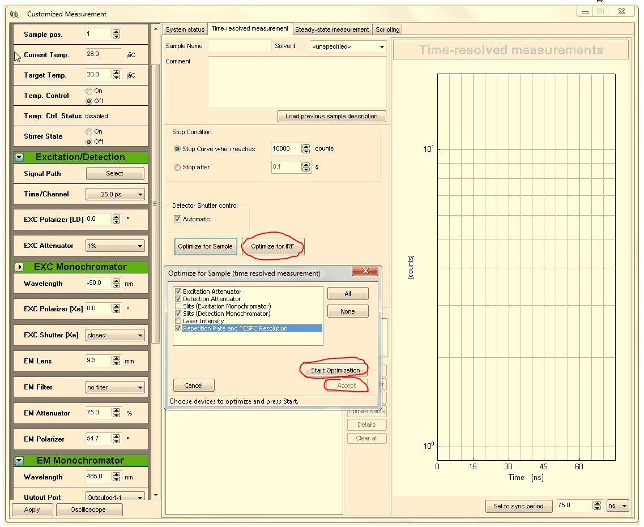
Task: Collapse the EM Monochromator section arrow
Action: [19, 461]
